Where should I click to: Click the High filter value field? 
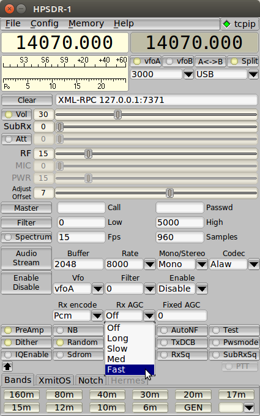[x=180, y=222]
